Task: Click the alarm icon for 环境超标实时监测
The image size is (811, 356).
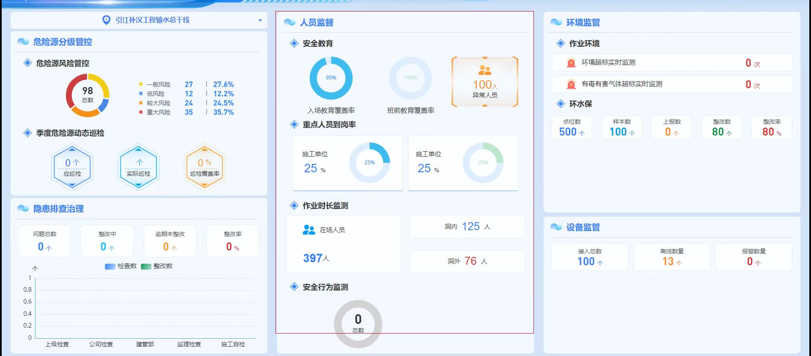Action: (571, 63)
